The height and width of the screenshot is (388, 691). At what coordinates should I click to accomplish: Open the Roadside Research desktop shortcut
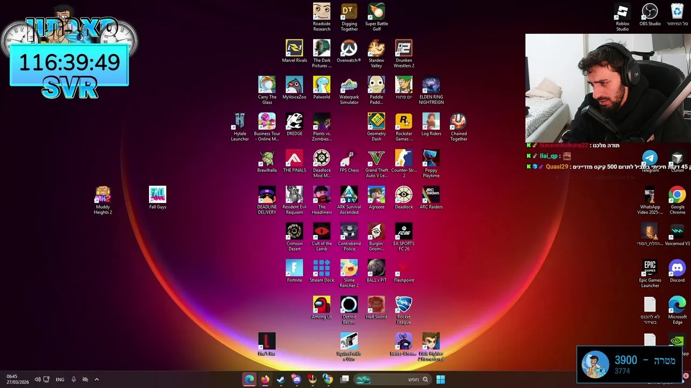pyautogui.click(x=322, y=17)
